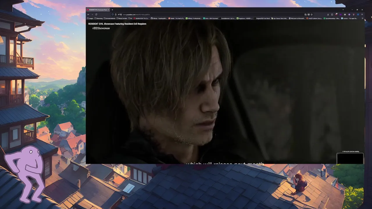The image size is (372, 209).
Task: Expand the tab list dropdown arrow
Action: (343, 10)
